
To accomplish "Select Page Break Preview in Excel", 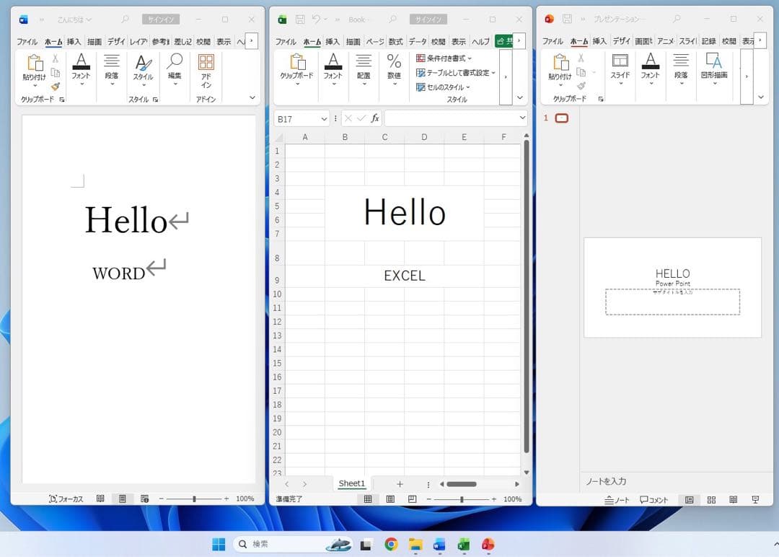I will pyautogui.click(x=413, y=499).
